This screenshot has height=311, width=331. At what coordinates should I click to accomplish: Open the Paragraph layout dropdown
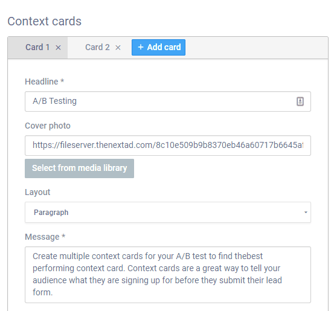click(x=168, y=212)
